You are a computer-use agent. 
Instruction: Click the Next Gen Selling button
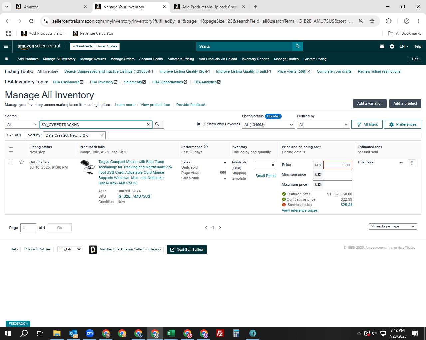187,250
